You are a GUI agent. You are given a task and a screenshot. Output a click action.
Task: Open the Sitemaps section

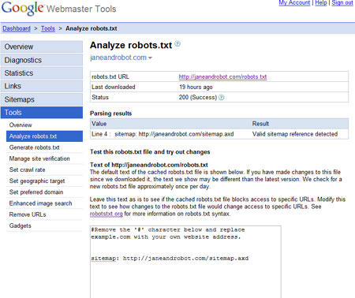pyautogui.click(x=42, y=99)
